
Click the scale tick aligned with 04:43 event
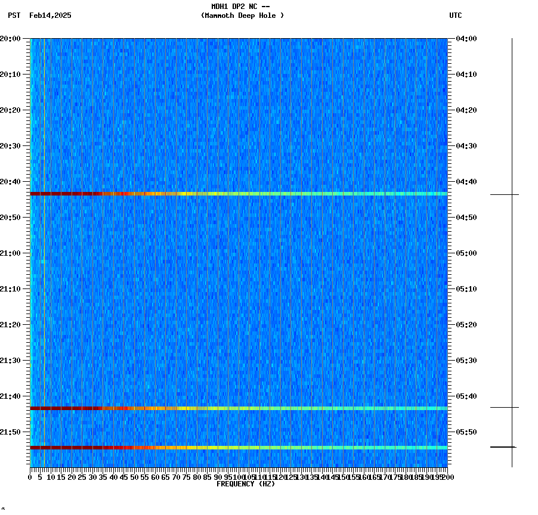(504, 193)
